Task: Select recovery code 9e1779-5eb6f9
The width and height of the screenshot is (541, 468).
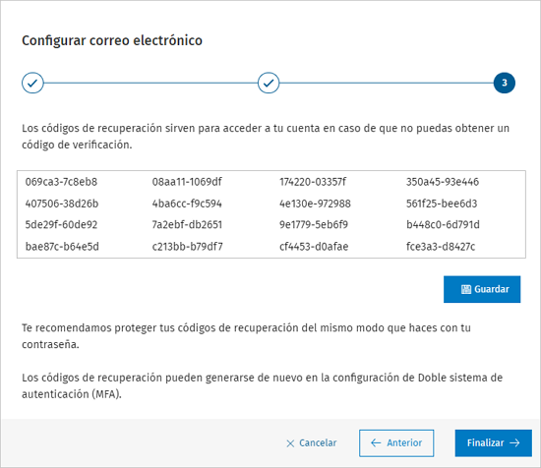Action: [313, 225]
